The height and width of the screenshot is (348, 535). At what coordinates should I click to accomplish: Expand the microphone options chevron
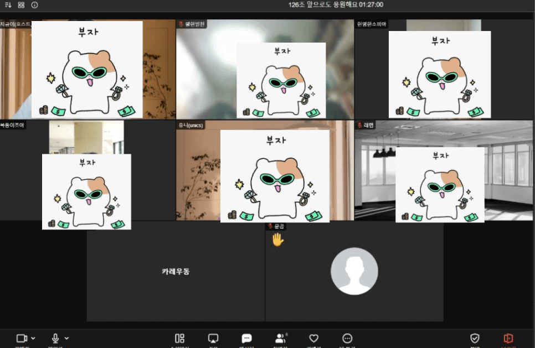67,338
